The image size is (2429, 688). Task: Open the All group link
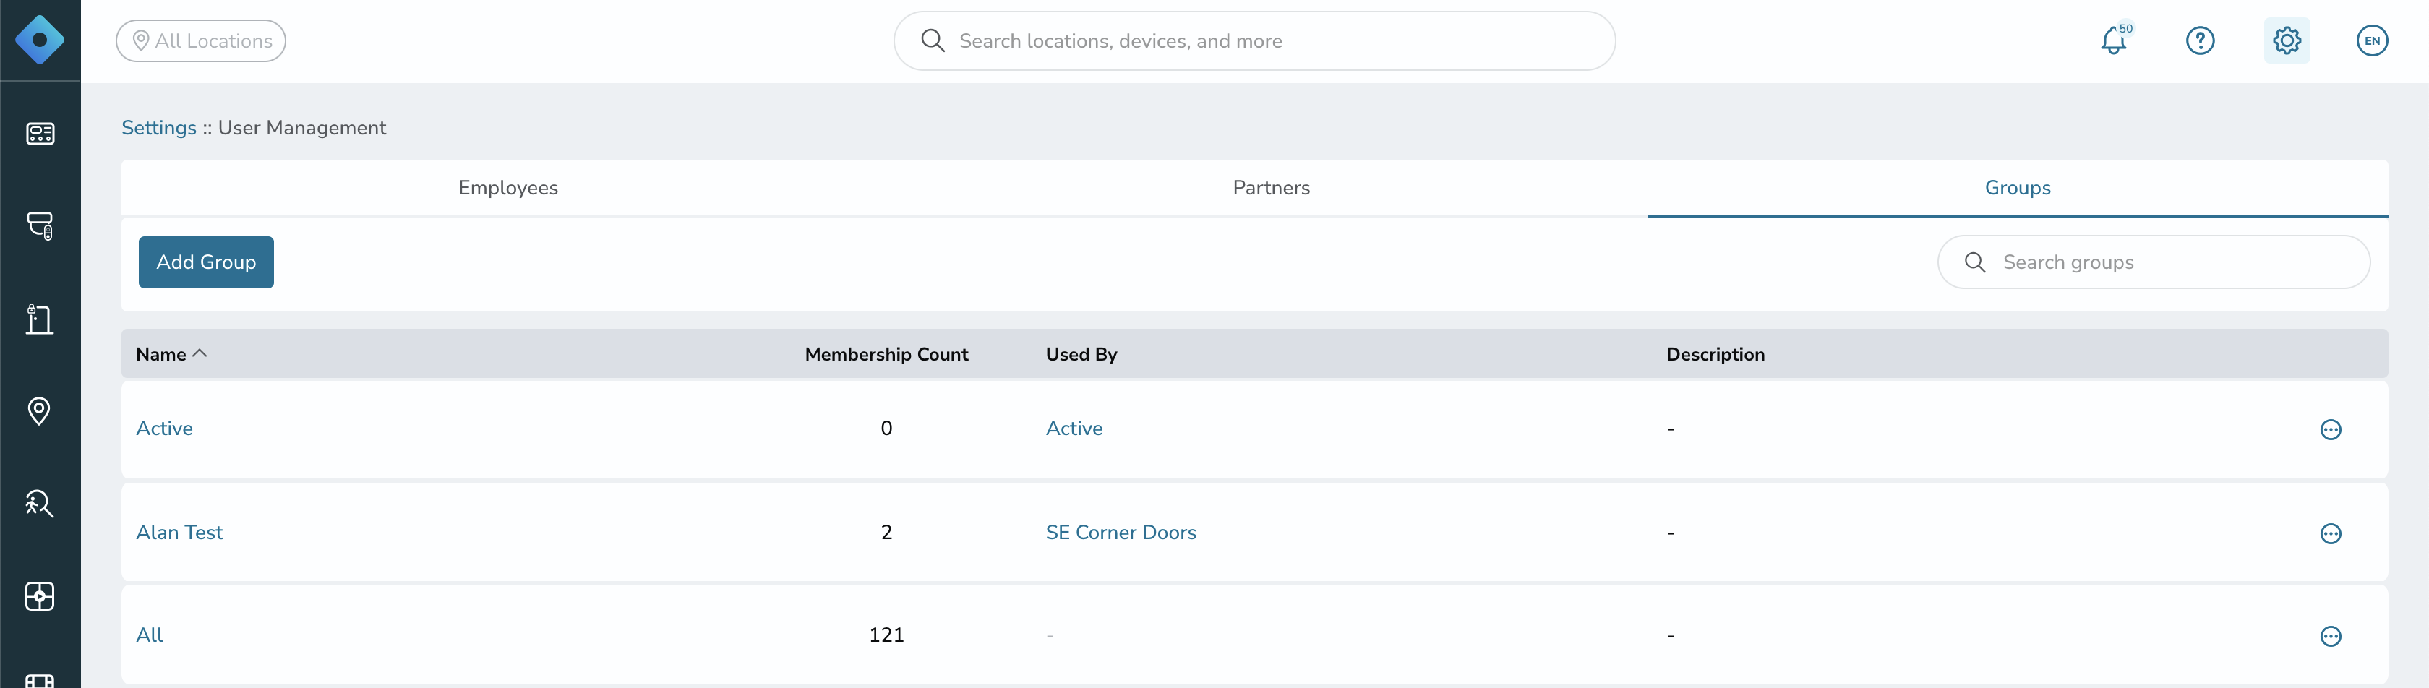149,635
